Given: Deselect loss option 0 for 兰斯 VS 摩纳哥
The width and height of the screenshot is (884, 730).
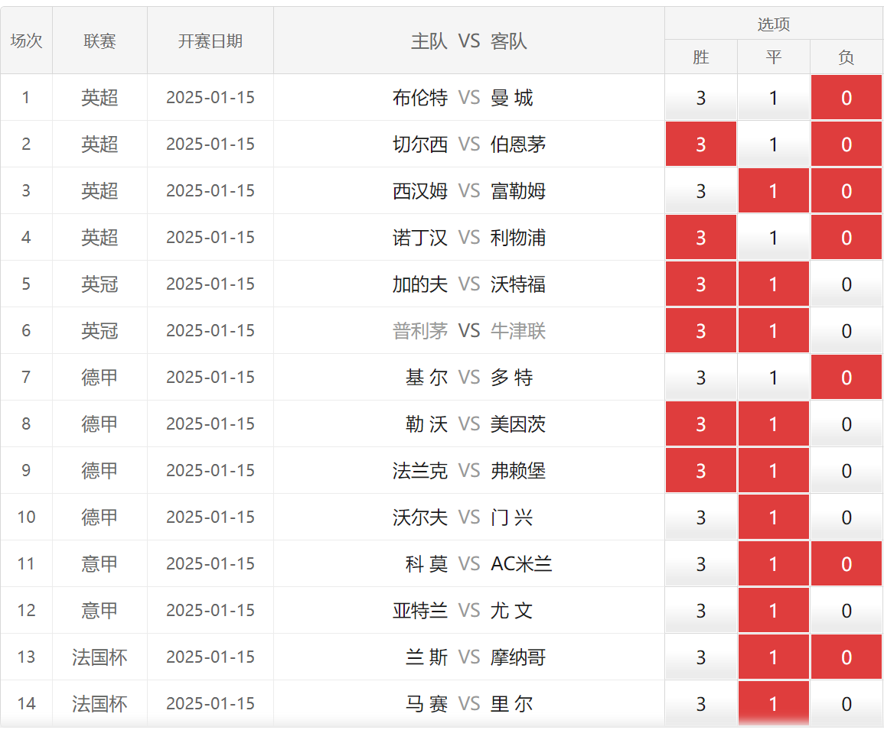Looking at the screenshot, I should click(846, 657).
